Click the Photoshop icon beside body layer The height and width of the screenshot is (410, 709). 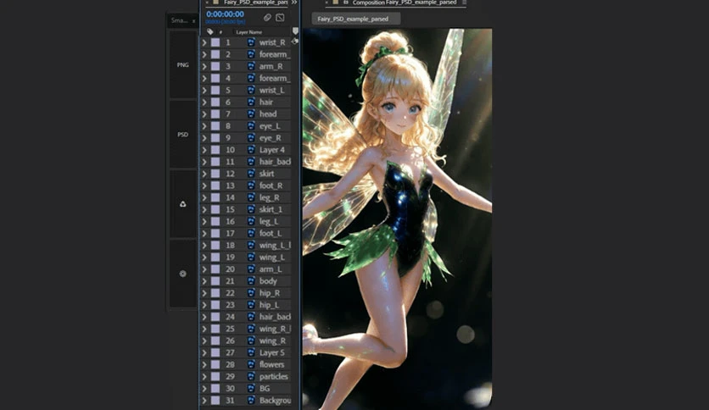(251, 281)
